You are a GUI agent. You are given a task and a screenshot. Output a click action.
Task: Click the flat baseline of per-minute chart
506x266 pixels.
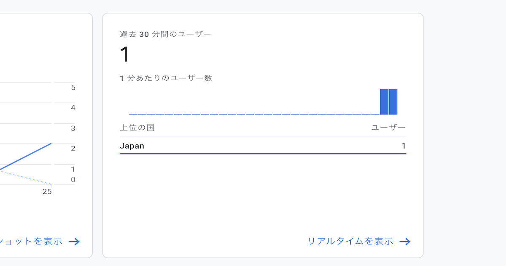(254, 114)
